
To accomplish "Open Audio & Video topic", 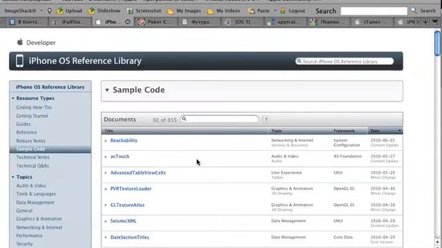I will 31,185.
